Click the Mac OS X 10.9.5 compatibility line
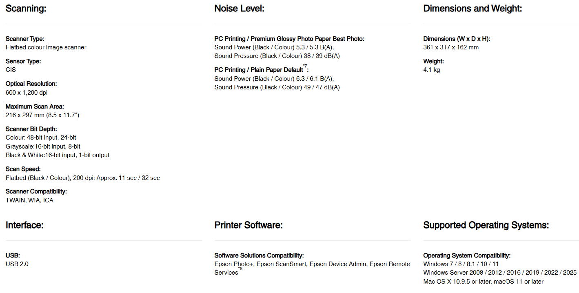This screenshot has width=579, height=293. (x=484, y=282)
